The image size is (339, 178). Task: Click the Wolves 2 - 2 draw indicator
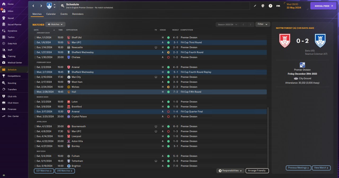[x=168, y=87]
